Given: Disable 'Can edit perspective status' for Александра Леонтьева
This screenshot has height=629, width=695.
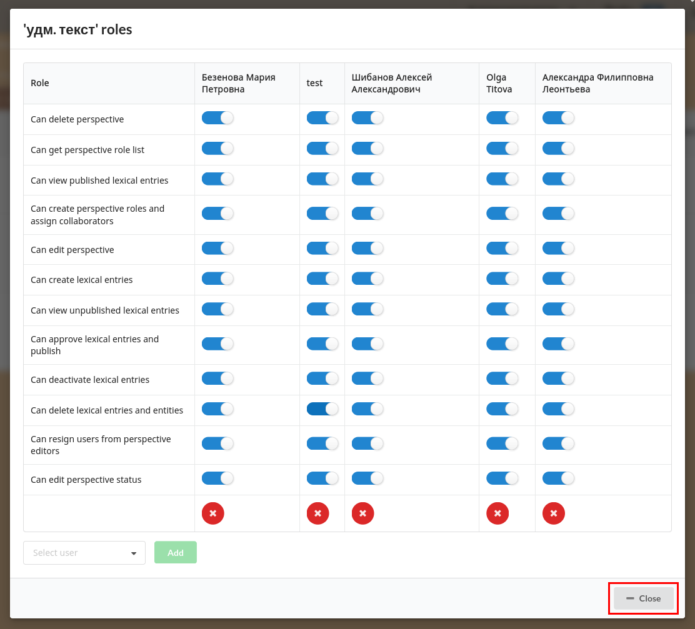Looking at the screenshot, I should point(558,478).
